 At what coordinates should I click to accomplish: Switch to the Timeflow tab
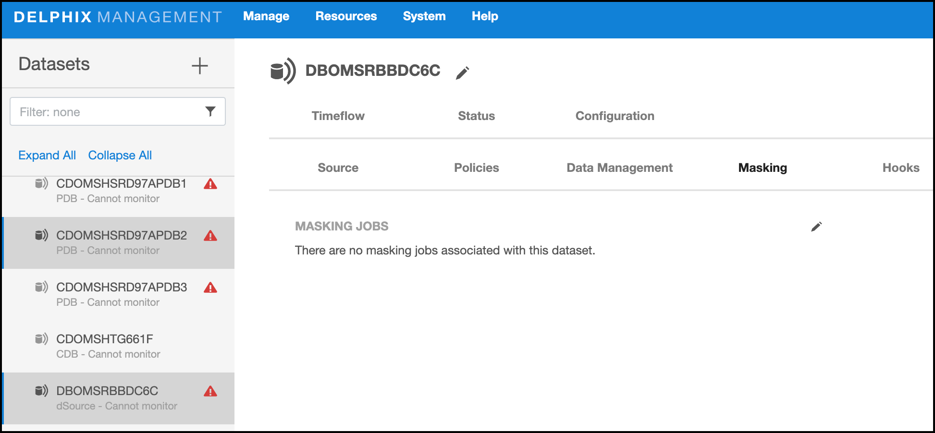coord(338,116)
